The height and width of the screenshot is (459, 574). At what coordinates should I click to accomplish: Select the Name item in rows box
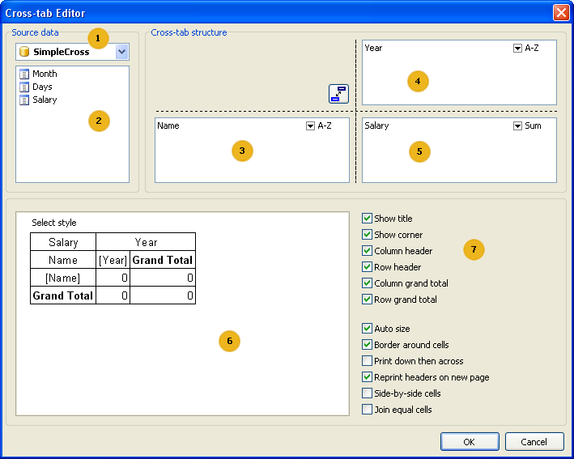168,126
